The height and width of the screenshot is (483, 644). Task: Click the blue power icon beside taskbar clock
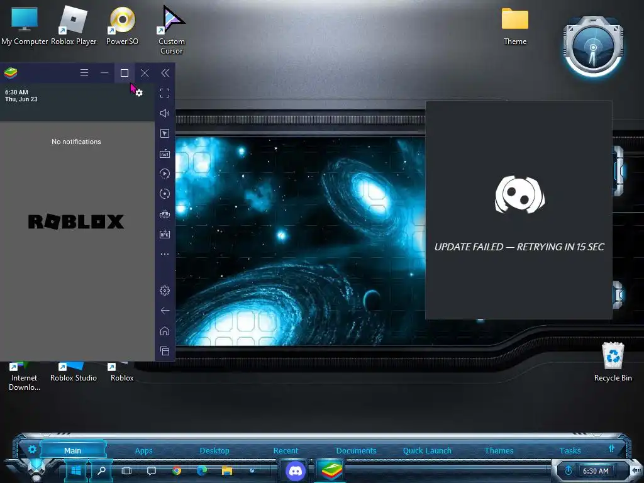[569, 470]
